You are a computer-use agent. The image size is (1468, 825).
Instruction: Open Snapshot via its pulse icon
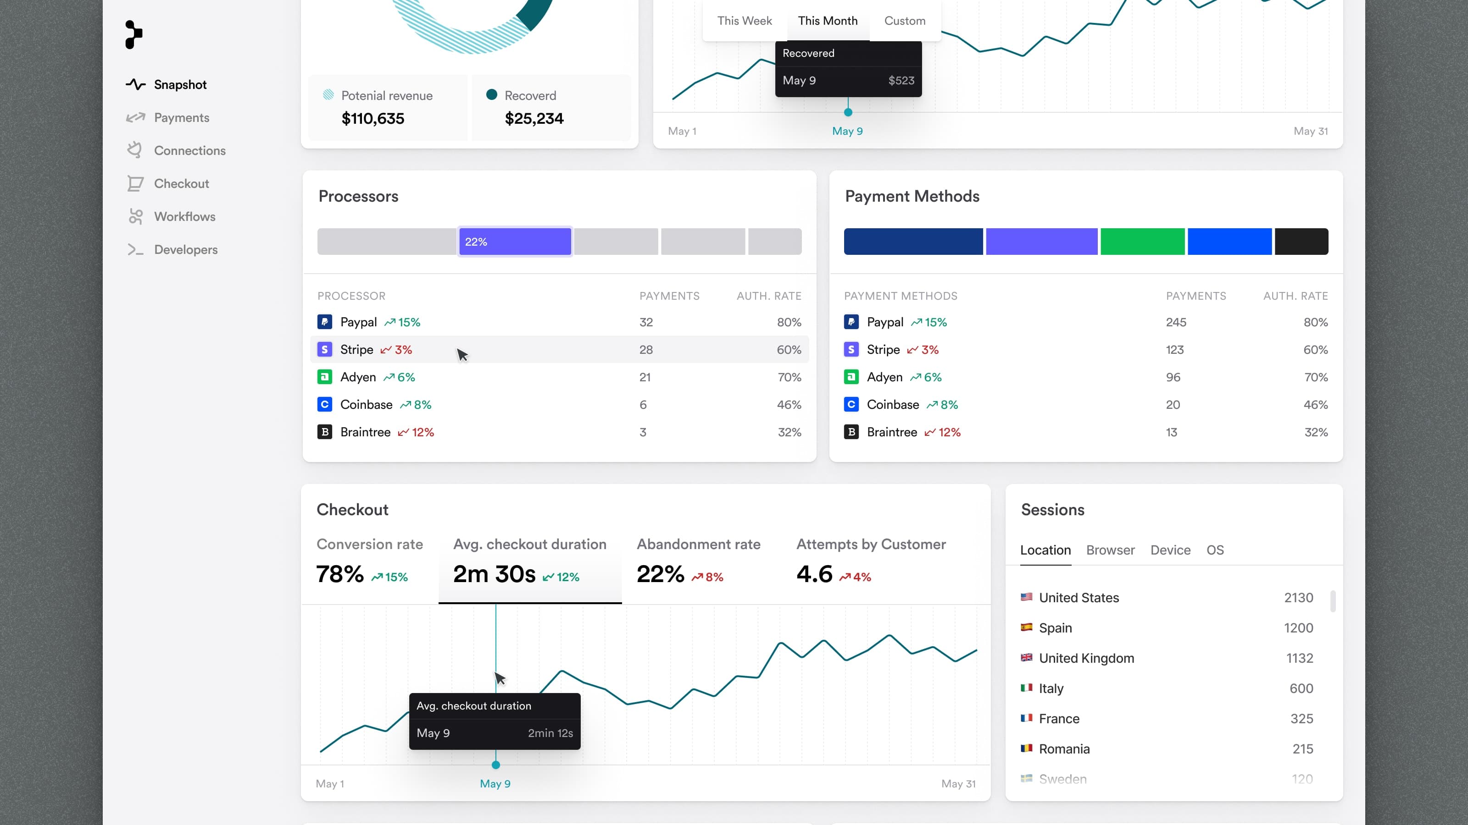coord(136,84)
